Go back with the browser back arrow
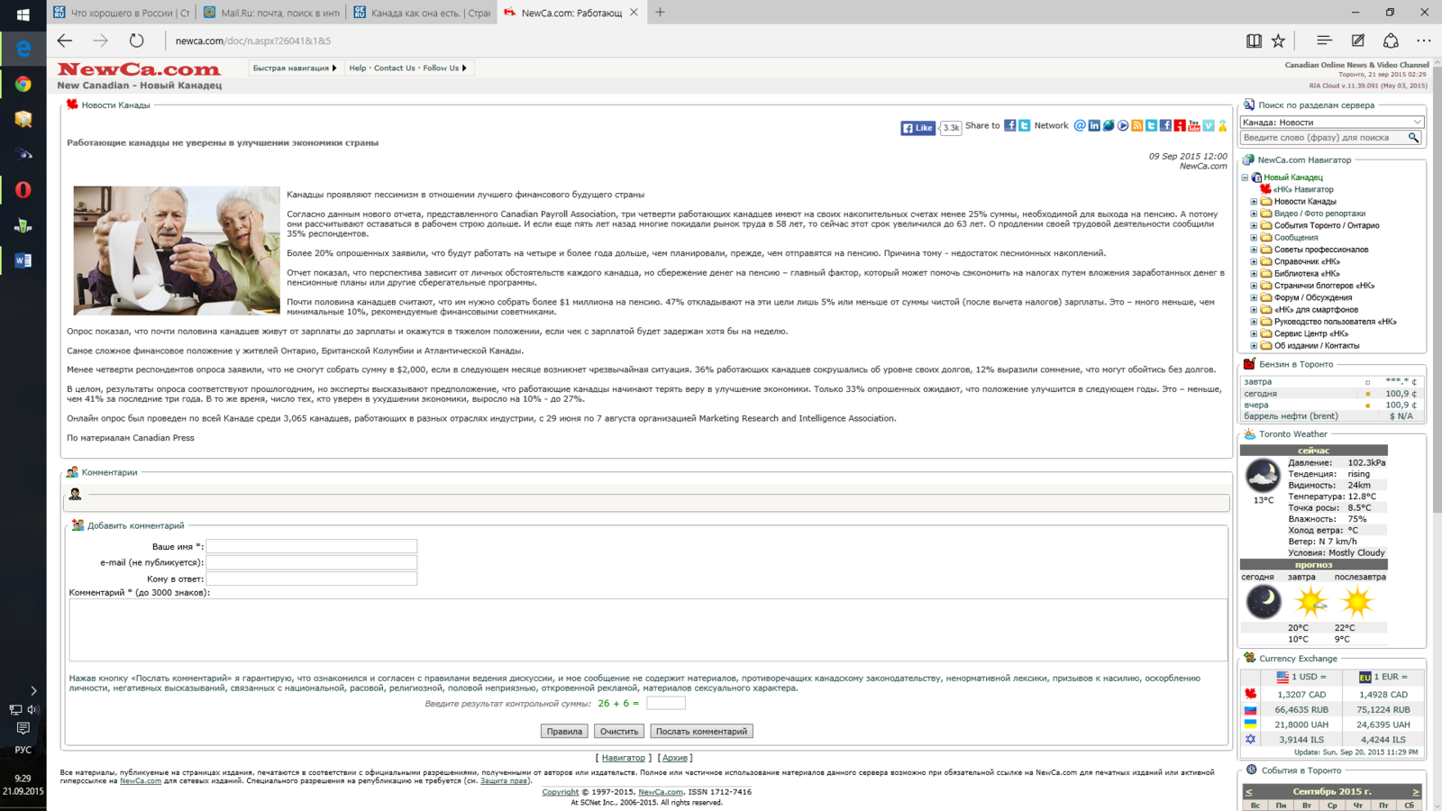Viewport: 1442px width, 811px height. click(65, 41)
